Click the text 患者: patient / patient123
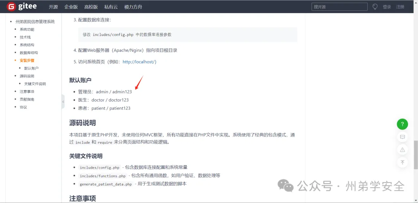418x203 pixels. point(104,108)
